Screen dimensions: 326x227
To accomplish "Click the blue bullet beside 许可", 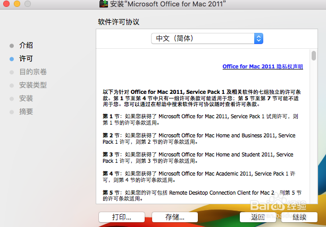I will click(x=12, y=59).
